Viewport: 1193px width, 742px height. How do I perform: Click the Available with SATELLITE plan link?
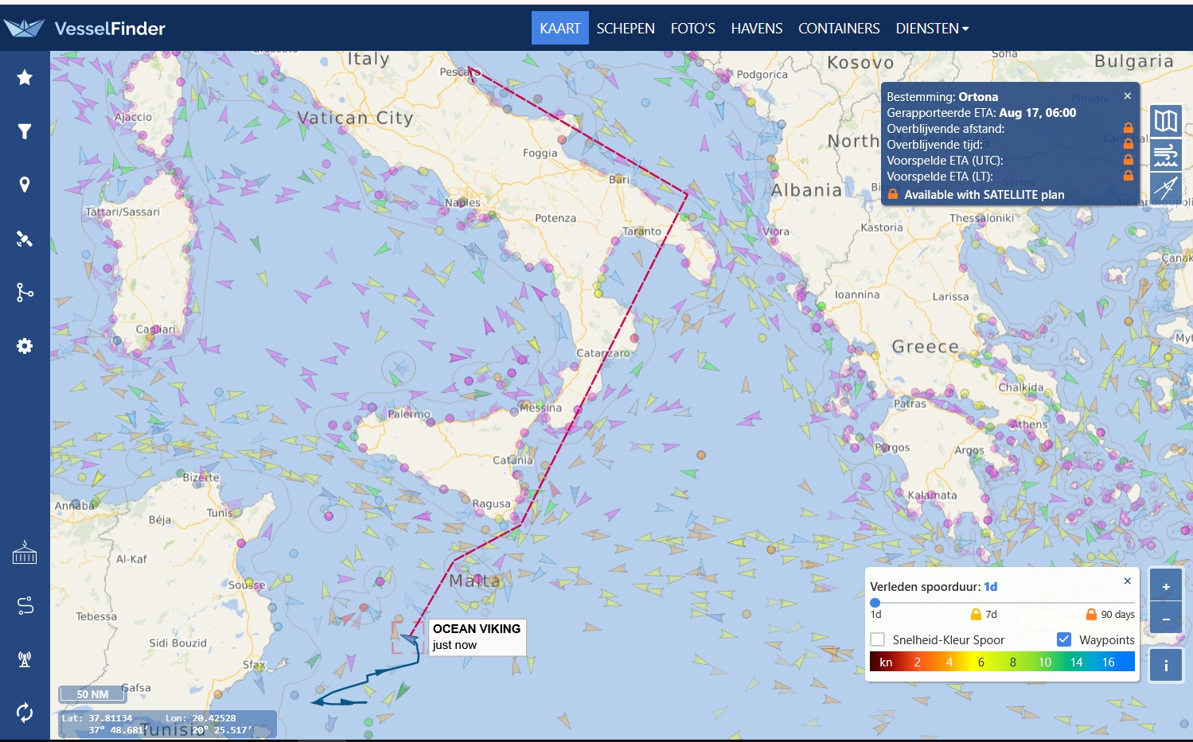tap(984, 194)
